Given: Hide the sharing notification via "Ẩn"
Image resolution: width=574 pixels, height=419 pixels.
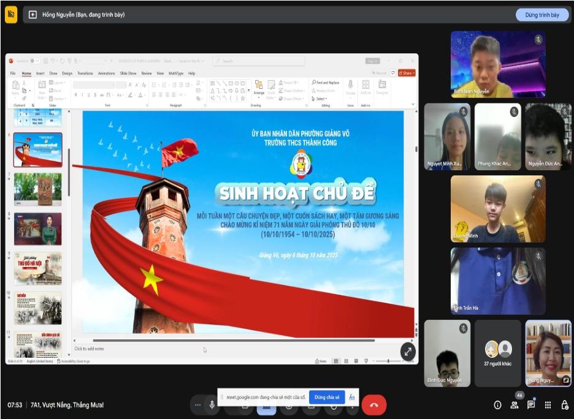Looking at the screenshot, I should 352,397.
